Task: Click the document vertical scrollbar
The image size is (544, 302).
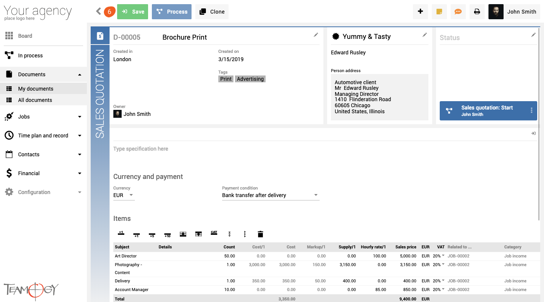Action: point(539,125)
